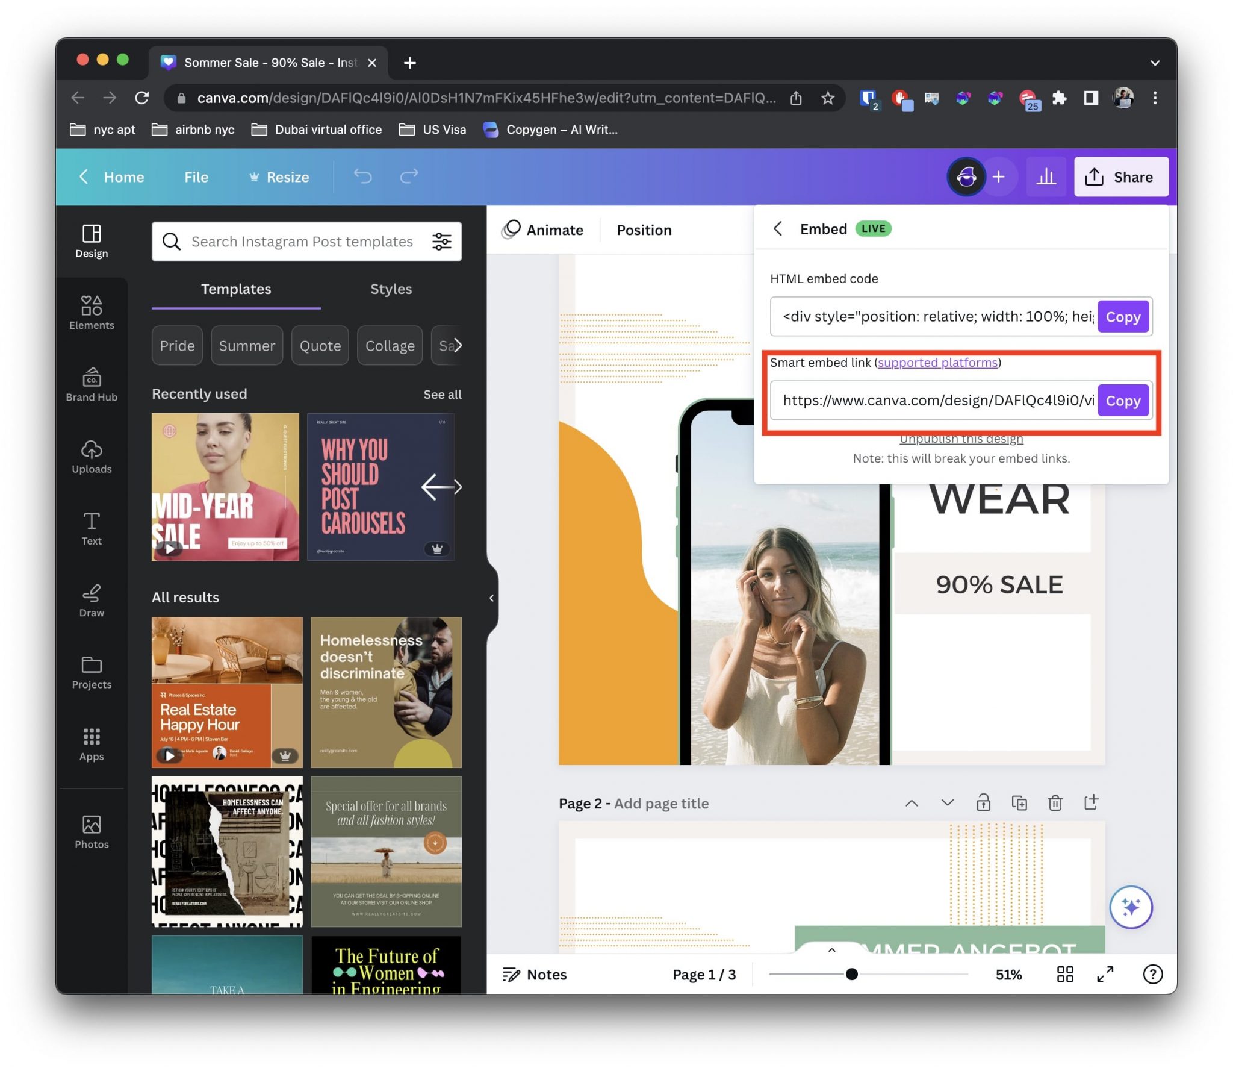Copy the smart embed link

click(1122, 401)
